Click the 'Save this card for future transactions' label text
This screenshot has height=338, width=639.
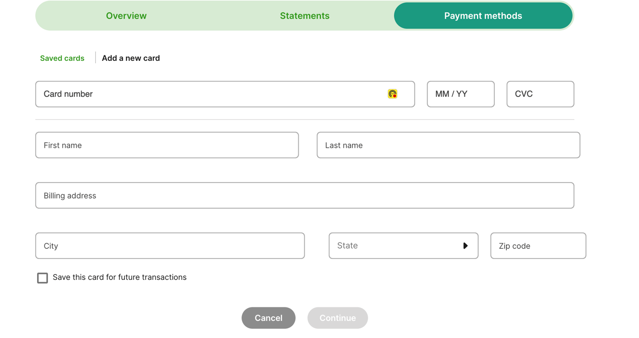[x=119, y=278]
